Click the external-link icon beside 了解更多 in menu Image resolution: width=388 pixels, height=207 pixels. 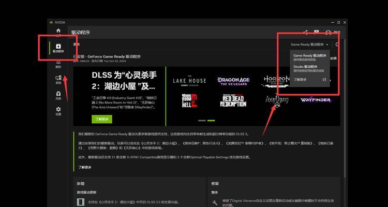[x=324, y=80]
